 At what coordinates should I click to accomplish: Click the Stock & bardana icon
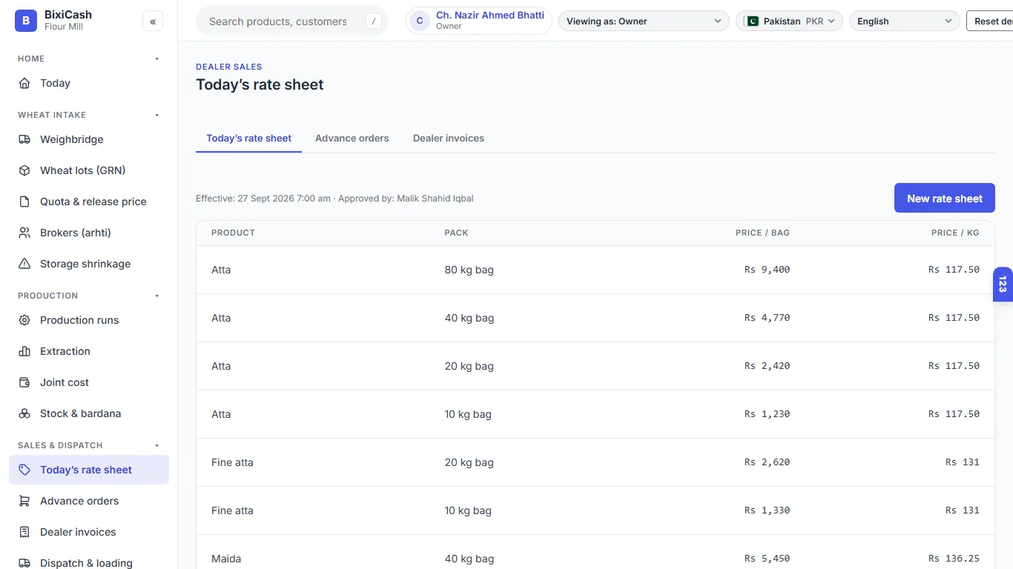[24, 413]
